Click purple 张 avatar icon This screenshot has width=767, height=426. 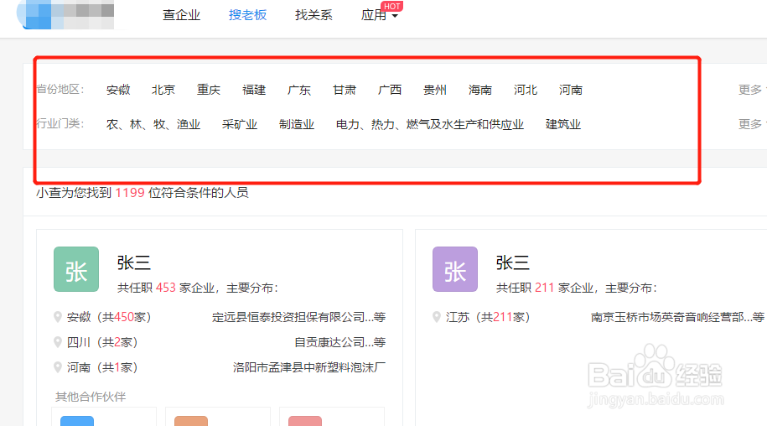[455, 269]
